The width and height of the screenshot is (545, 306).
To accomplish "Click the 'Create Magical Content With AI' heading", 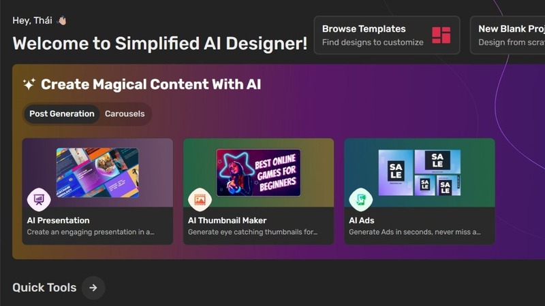I will click(151, 84).
